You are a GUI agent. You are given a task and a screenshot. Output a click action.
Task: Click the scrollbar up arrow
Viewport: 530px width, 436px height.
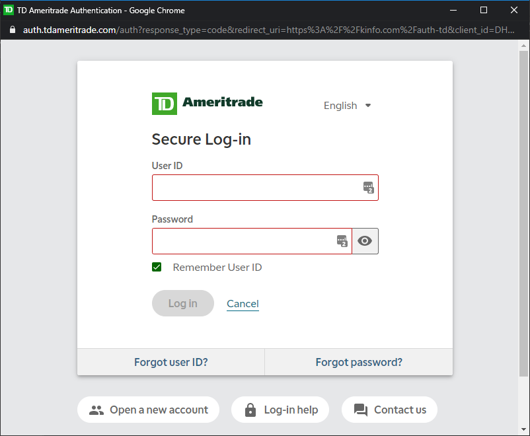click(523, 46)
